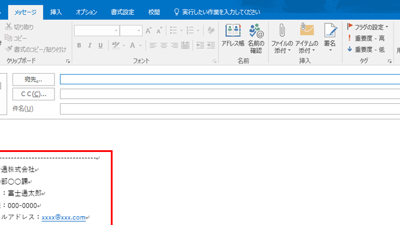Align text right

pos(174,46)
